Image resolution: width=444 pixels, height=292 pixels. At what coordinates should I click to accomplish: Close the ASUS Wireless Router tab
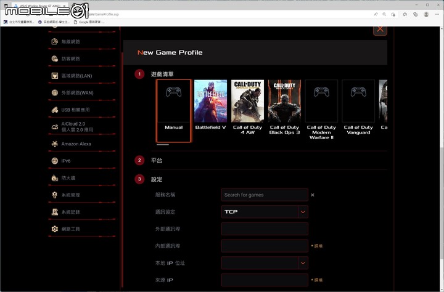click(x=65, y=6)
